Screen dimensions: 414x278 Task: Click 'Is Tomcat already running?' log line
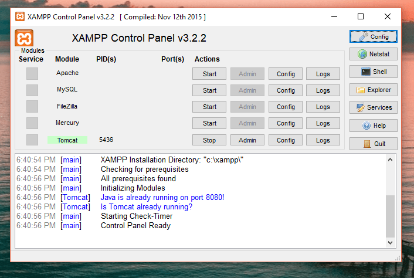pos(147,206)
